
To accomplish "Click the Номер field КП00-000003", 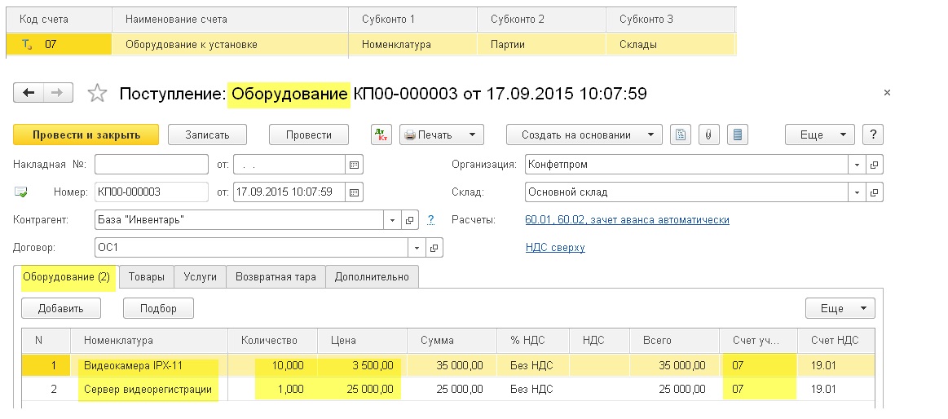I will pos(152,192).
